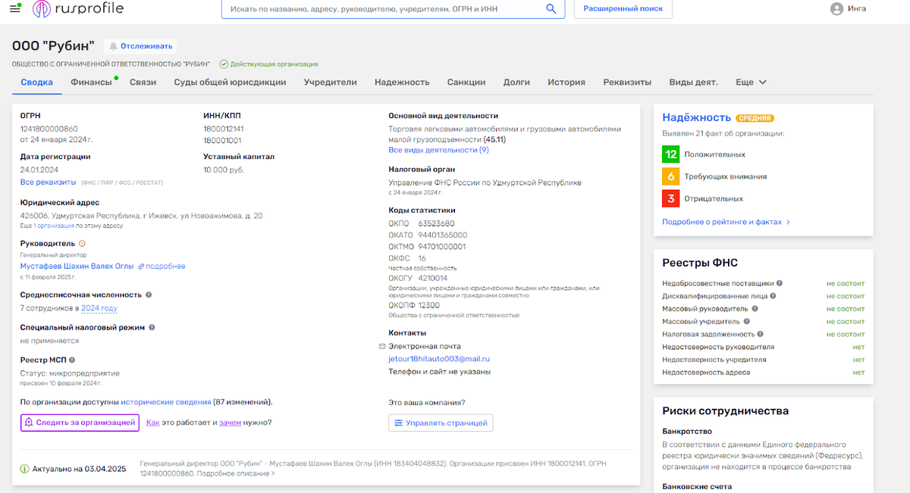This screenshot has width=910, height=493.
Task: Open the Надежность tab
Action: coord(402,82)
